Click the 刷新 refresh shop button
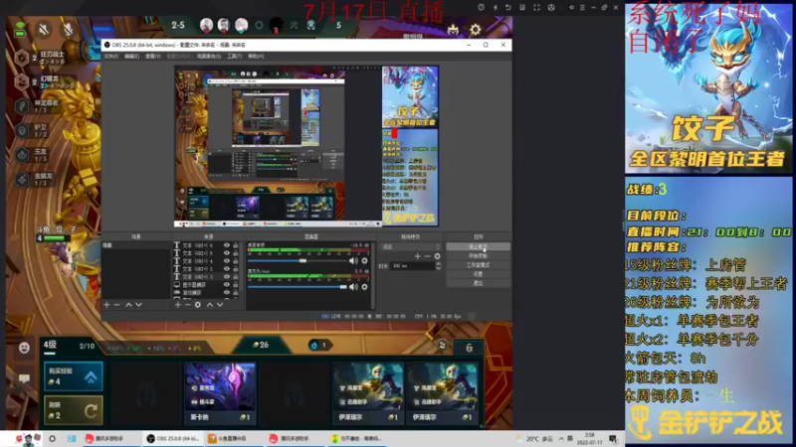This screenshot has width=796, height=447. click(x=73, y=410)
